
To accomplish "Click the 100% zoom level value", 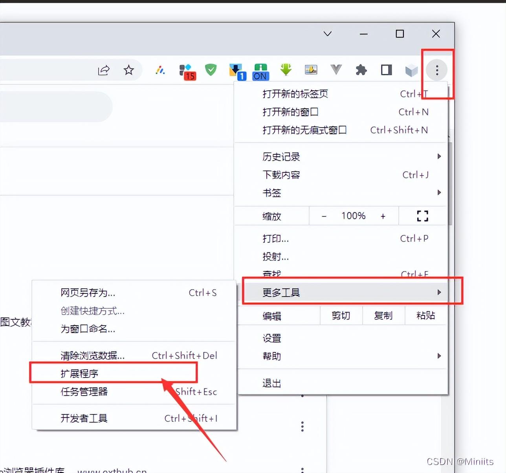I will (353, 216).
